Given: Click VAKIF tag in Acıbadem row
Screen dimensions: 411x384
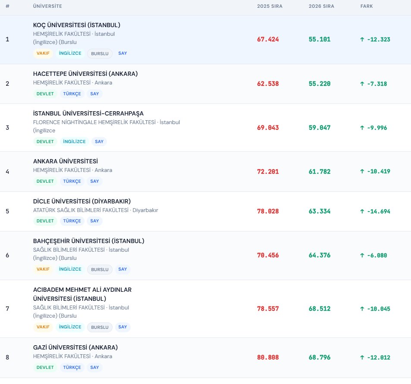Looking at the screenshot, I should tap(43, 327).
